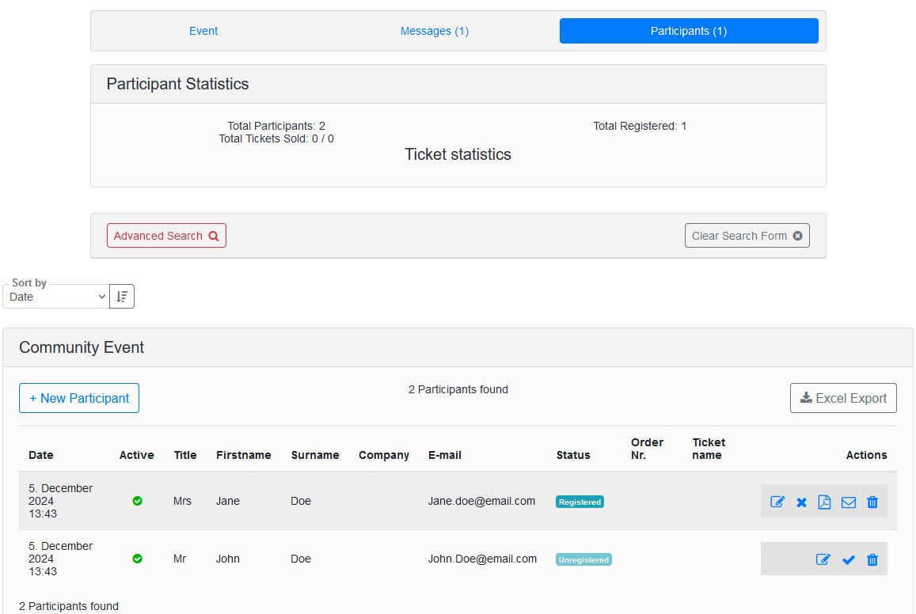
Task: Select the Participants (1) tab
Action: coord(688,31)
